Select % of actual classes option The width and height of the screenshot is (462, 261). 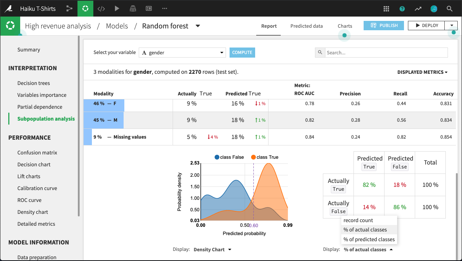tap(369, 230)
